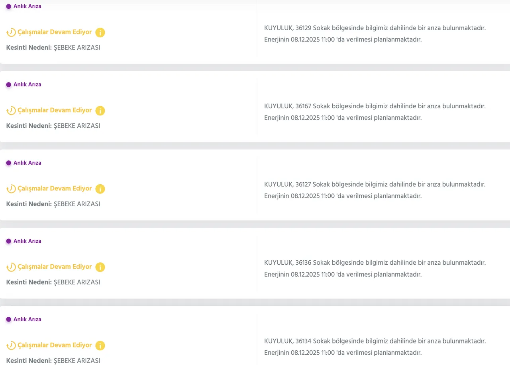Click "Anlık Arıza" label in the 36127 Sokak card
Image resolution: width=510 pixels, height=365 pixels.
[27, 163]
